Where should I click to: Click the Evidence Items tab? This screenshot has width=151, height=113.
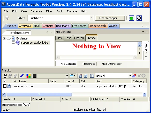point(20,33)
